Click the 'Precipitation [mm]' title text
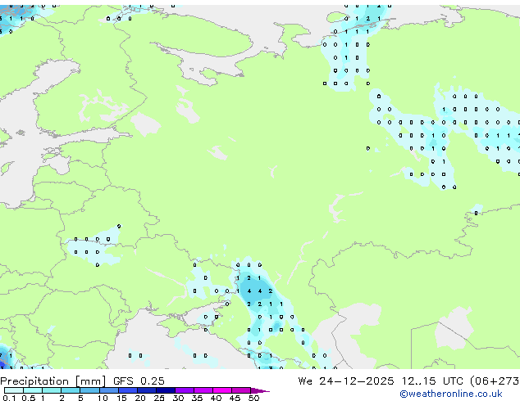This screenshot has width=520, height=401. 53,381
